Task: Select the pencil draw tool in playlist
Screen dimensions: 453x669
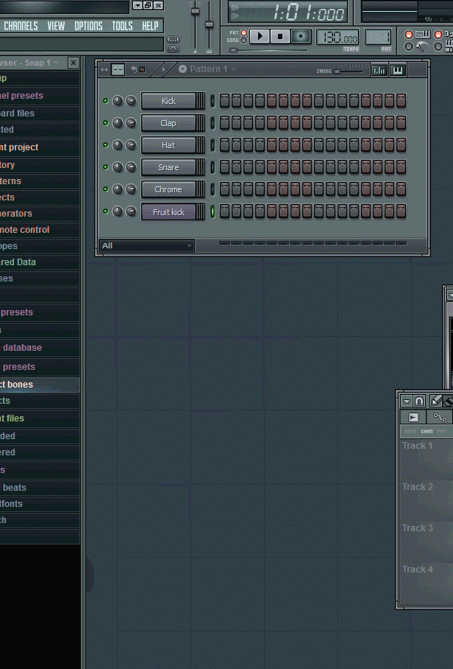Action: 436,401
